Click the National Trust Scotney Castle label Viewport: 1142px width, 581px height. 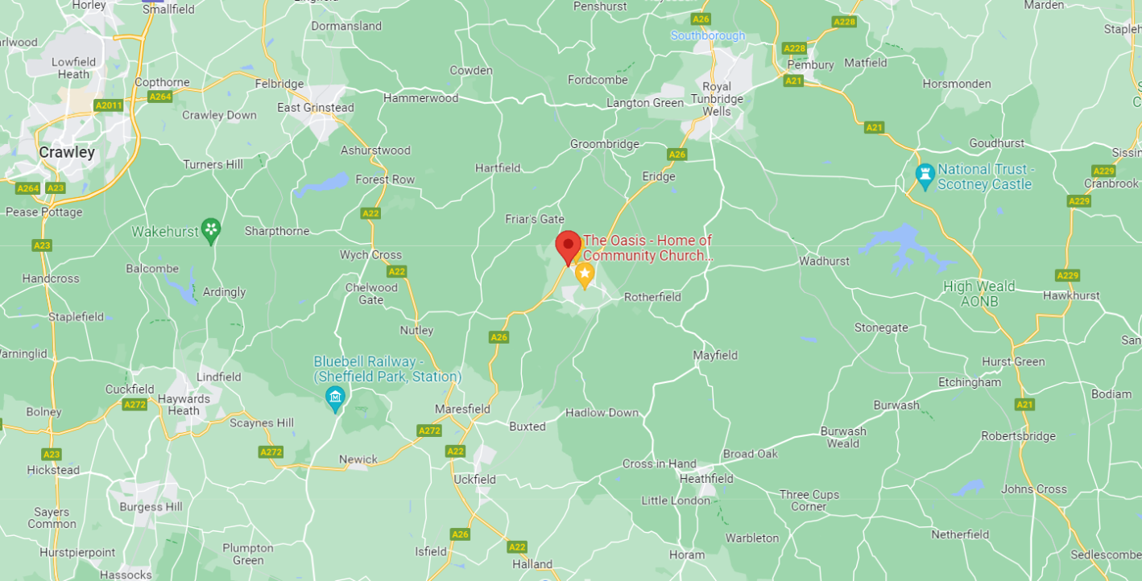(984, 177)
